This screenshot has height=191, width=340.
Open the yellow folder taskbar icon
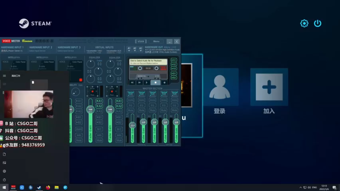pyautogui.click(x=57, y=188)
